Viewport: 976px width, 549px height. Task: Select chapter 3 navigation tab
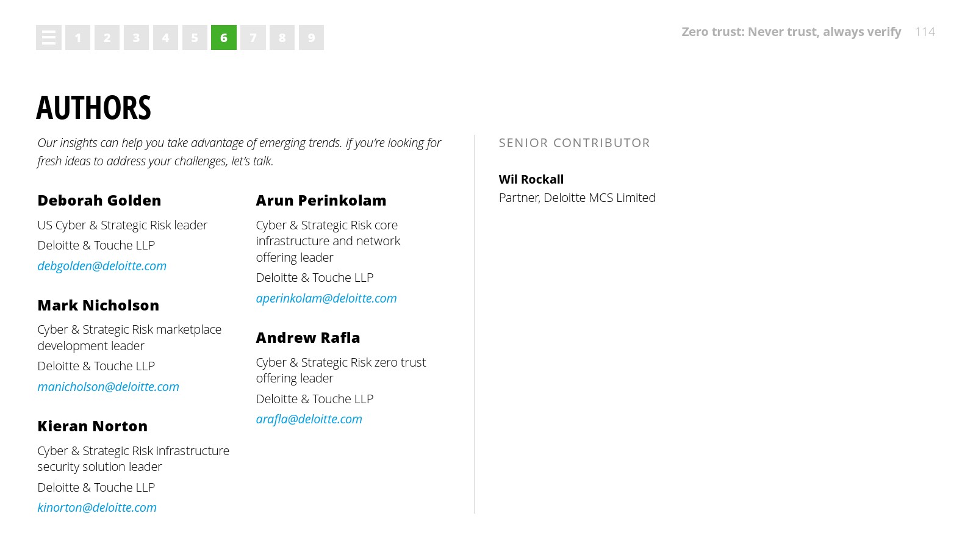tap(136, 38)
